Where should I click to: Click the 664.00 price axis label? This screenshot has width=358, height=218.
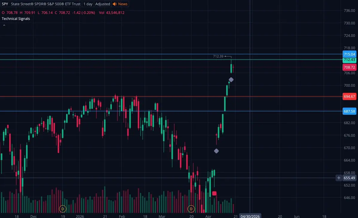tap(349, 160)
